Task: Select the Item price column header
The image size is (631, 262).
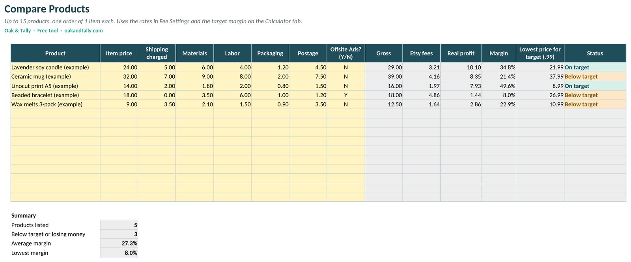Action: [x=119, y=53]
